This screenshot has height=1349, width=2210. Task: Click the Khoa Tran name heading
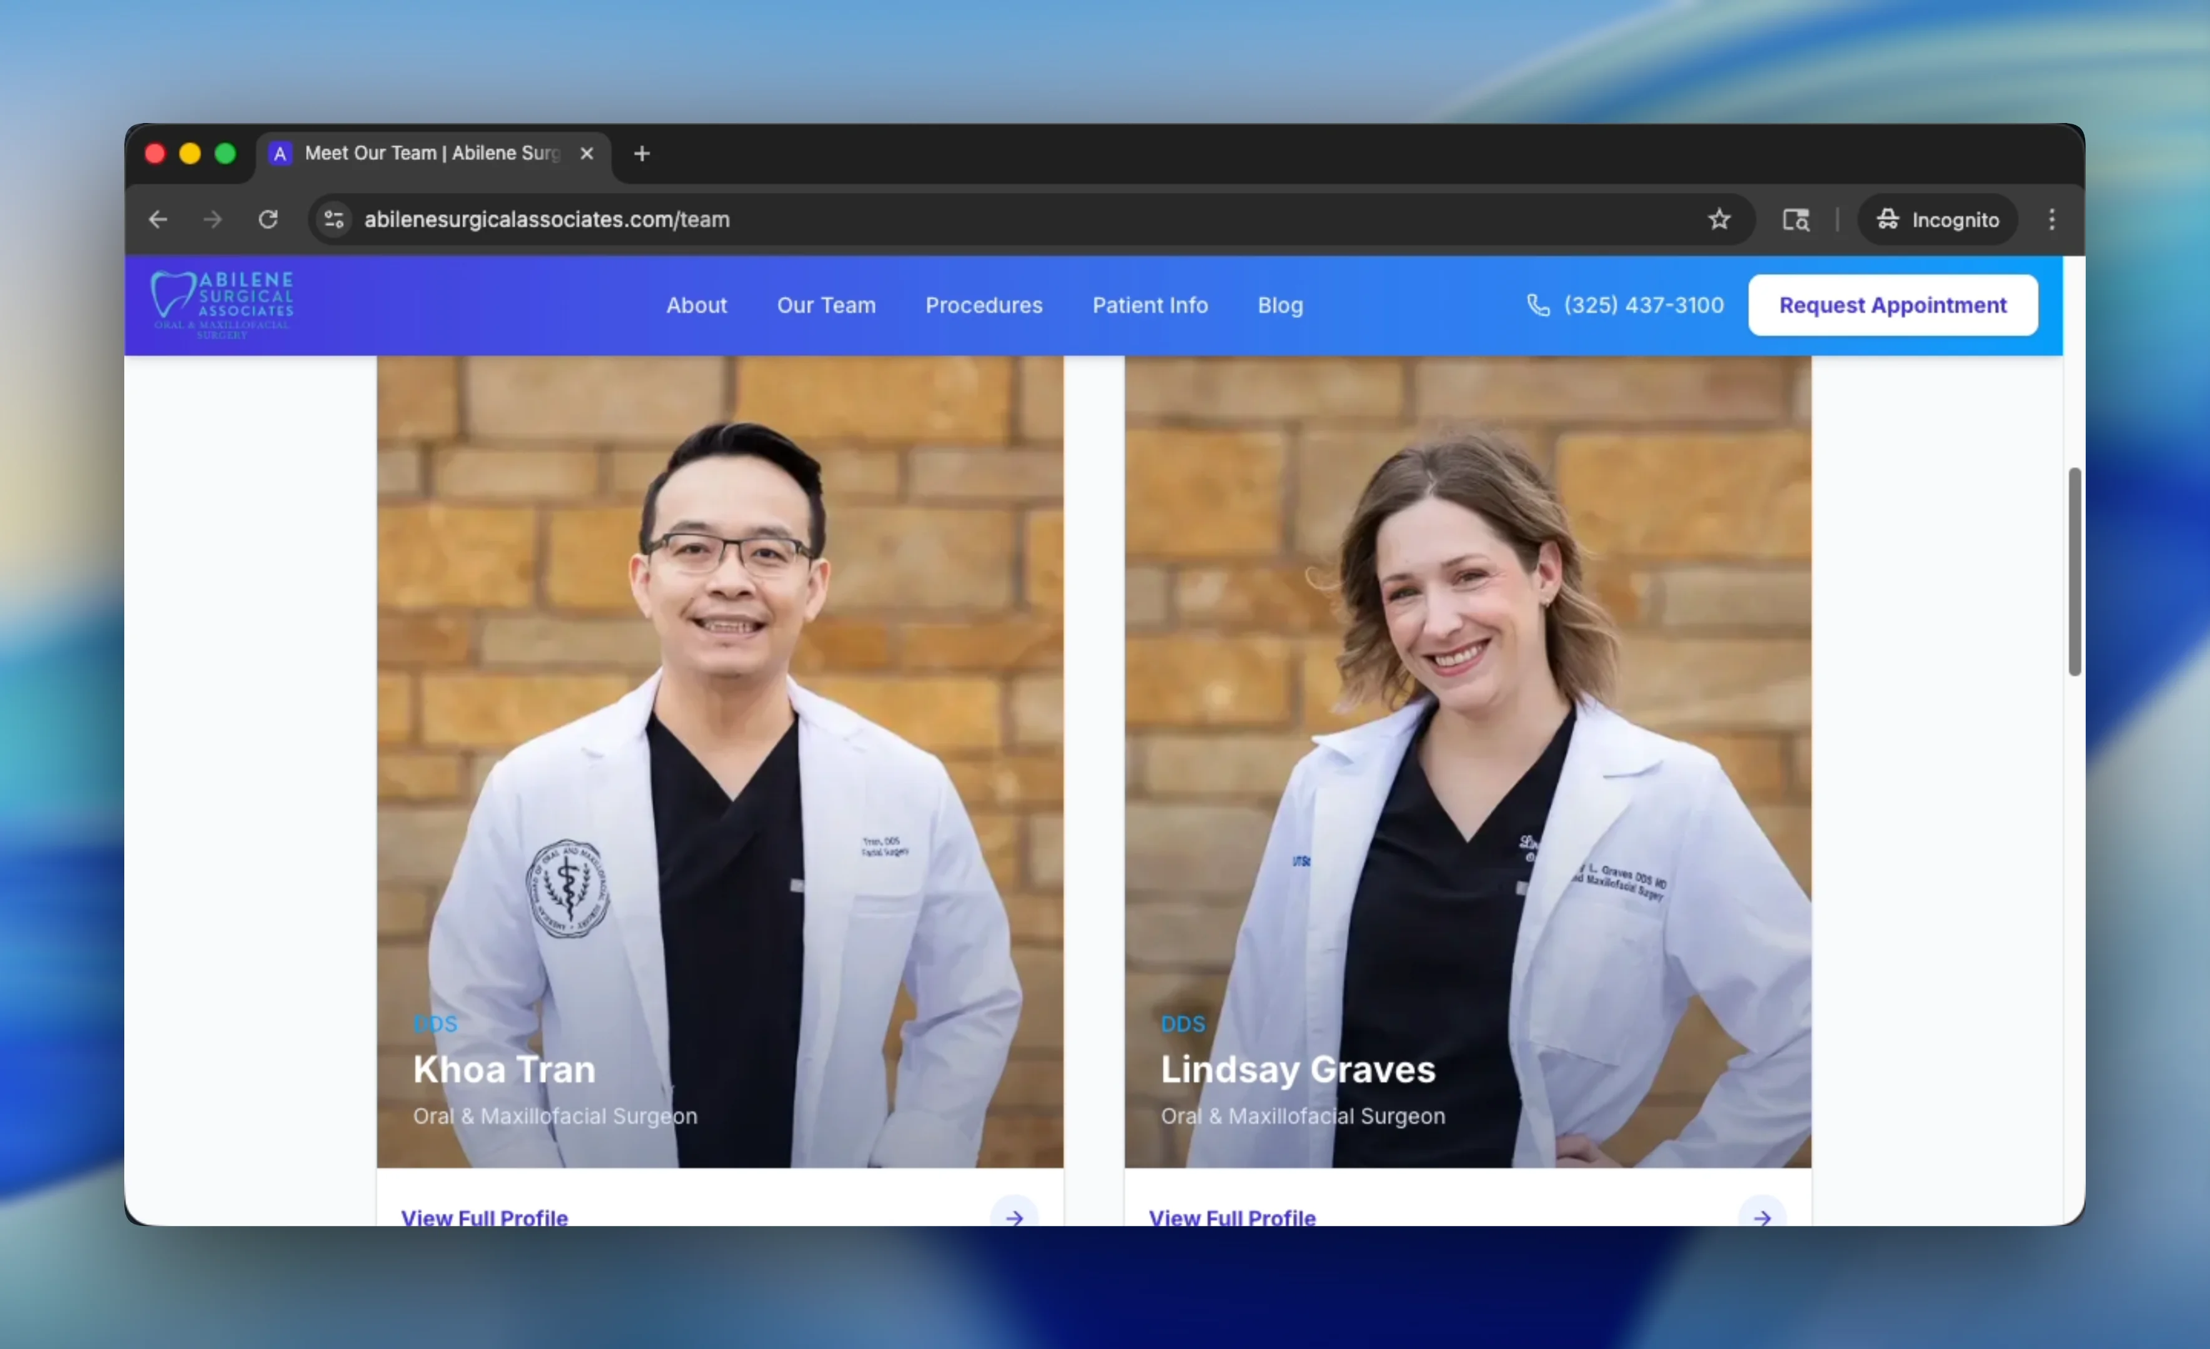point(504,1069)
